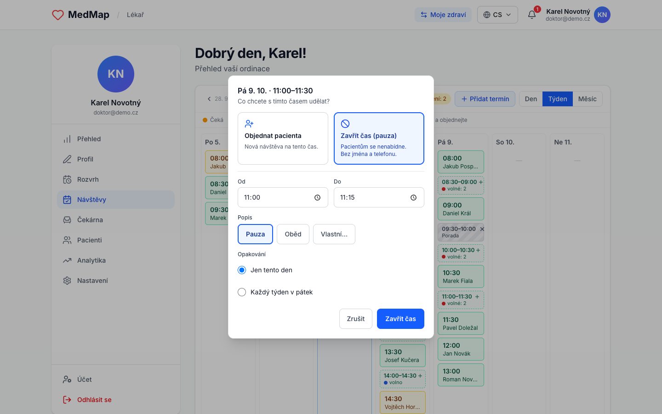The width and height of the screenshot is (662, 414).
Task: Click the Od time input field
Action: 283,197
